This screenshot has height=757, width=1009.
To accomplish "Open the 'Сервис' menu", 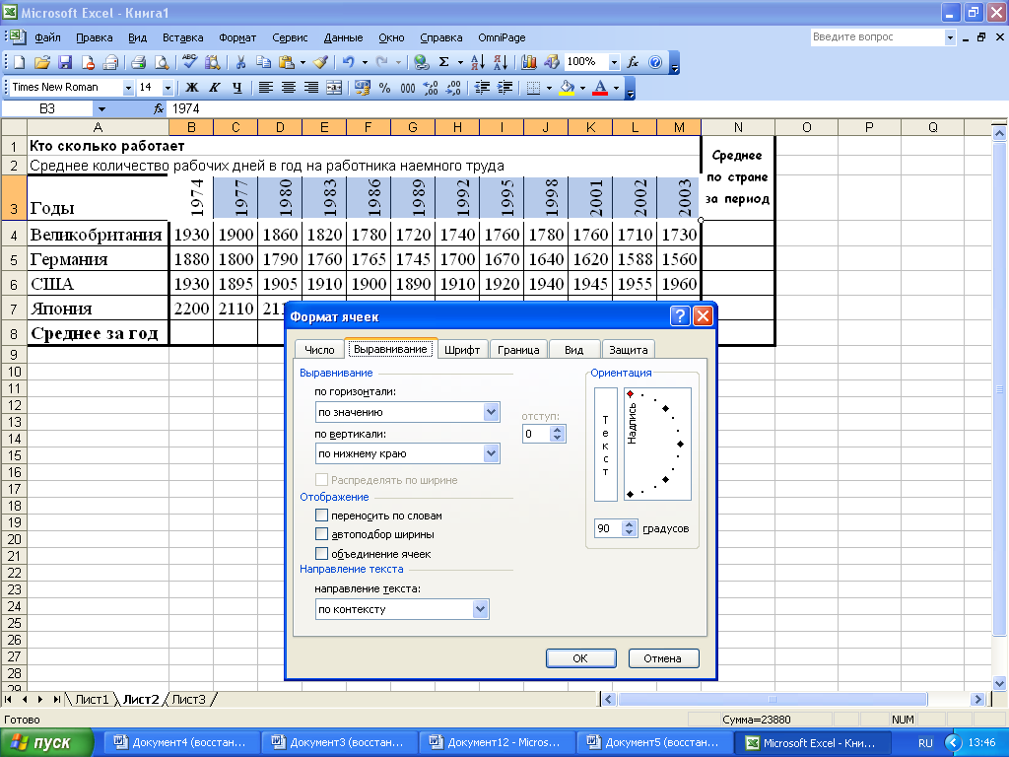I will [290, 37].
